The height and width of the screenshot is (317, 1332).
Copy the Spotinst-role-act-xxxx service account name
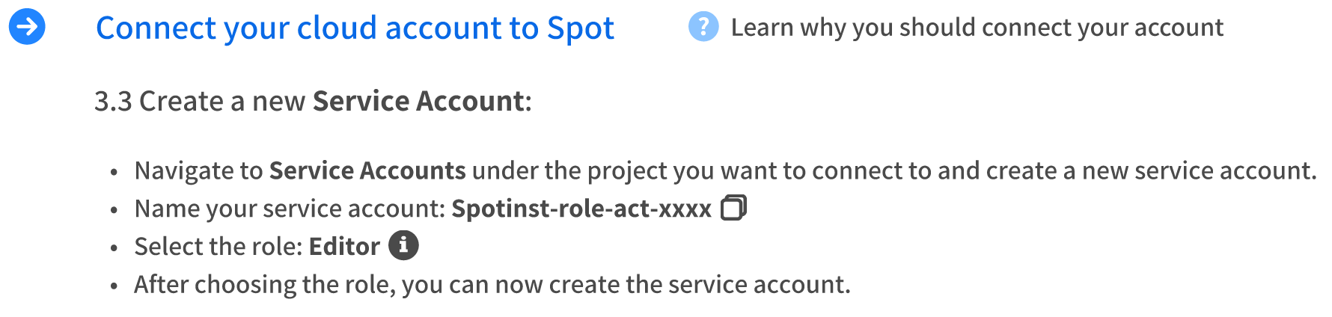coord(733,208)
